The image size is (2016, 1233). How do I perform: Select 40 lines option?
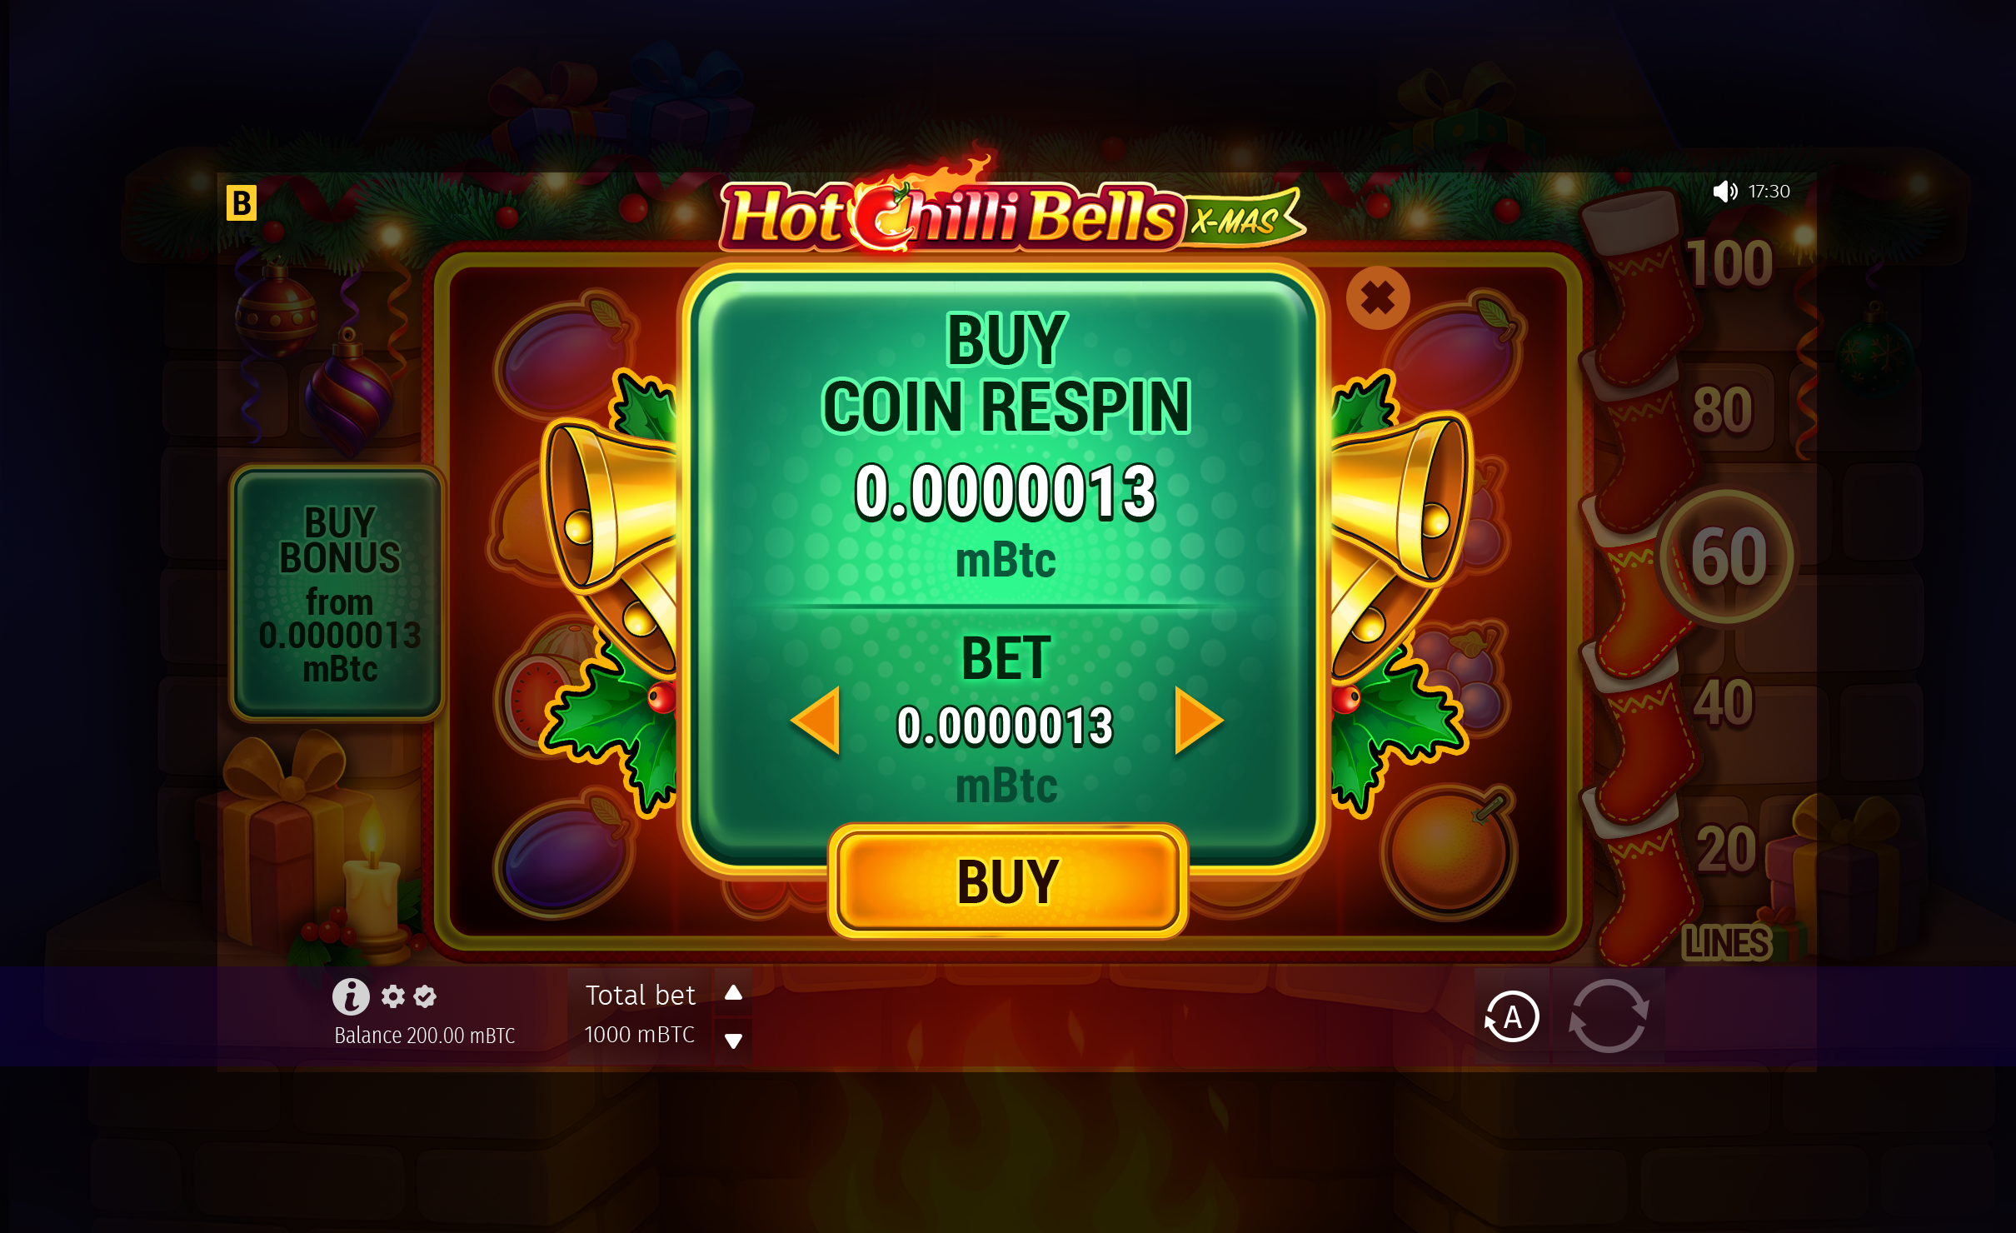tap(1724, 703)
